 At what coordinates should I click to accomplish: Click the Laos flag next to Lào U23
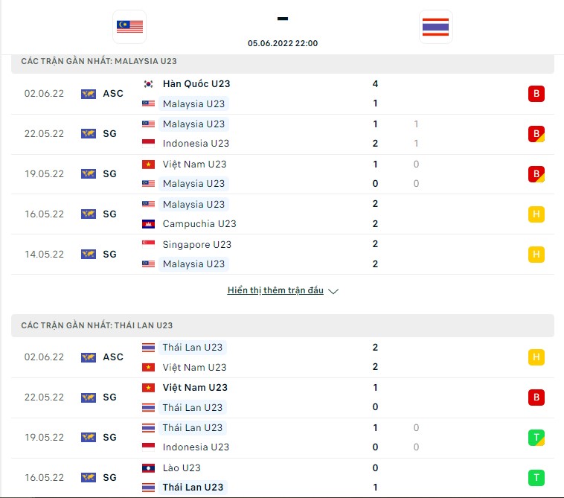tap(148, 467)
